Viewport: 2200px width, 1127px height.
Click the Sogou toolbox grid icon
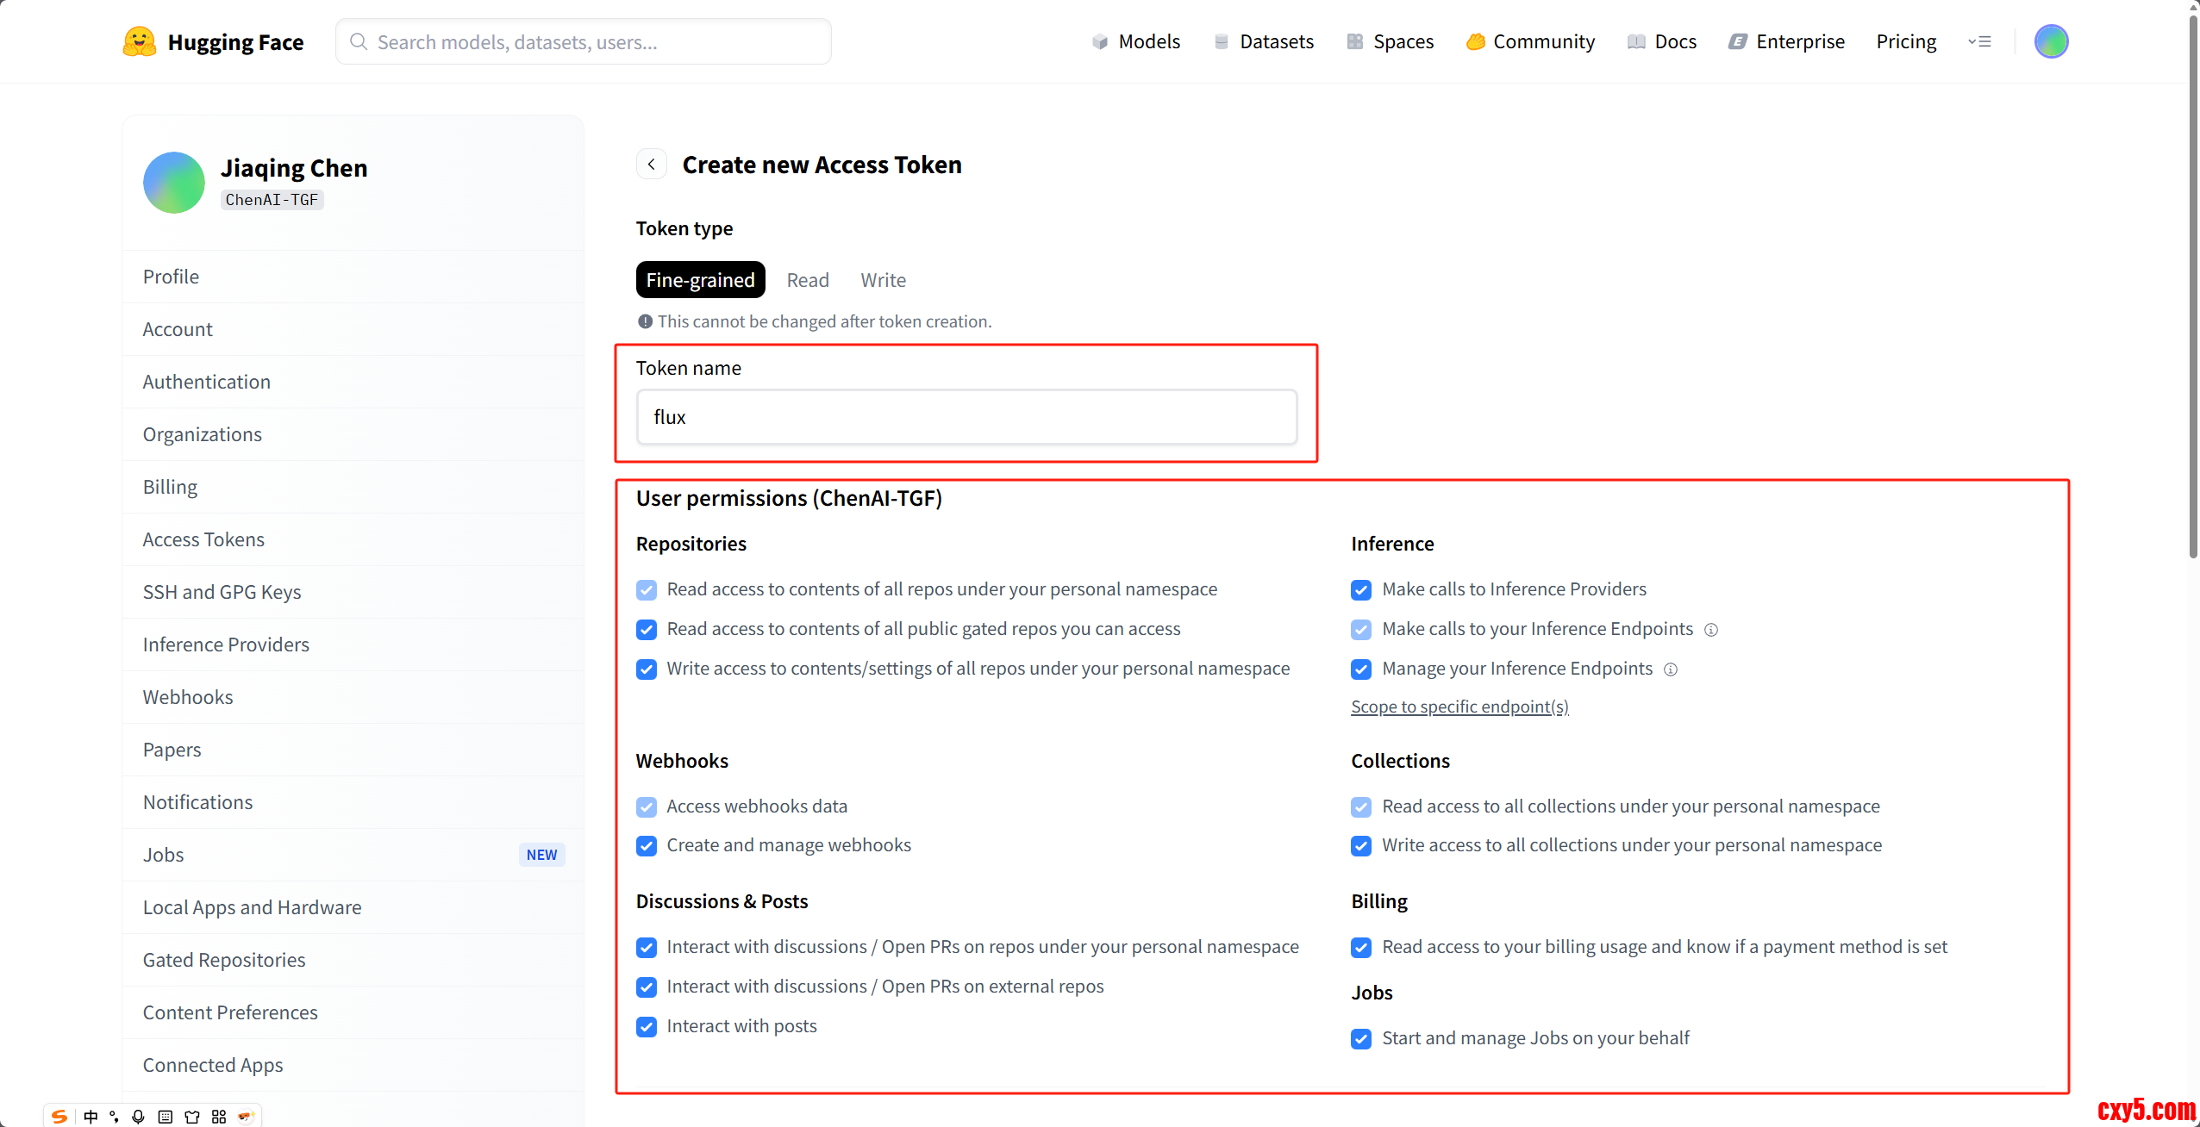pos(219,1117)
